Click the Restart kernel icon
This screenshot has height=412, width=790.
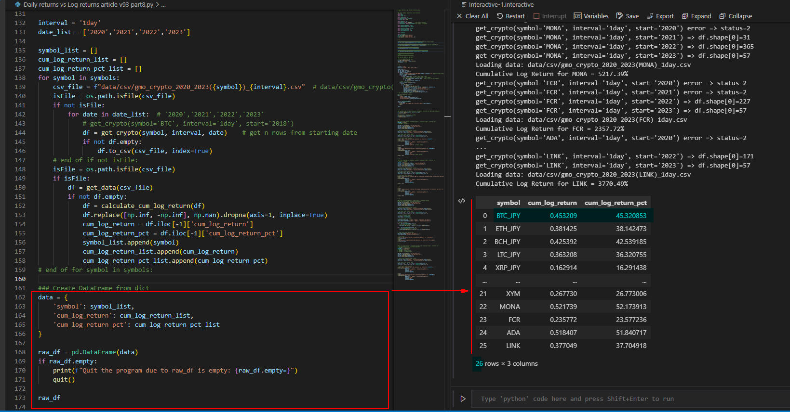[500, 16]
